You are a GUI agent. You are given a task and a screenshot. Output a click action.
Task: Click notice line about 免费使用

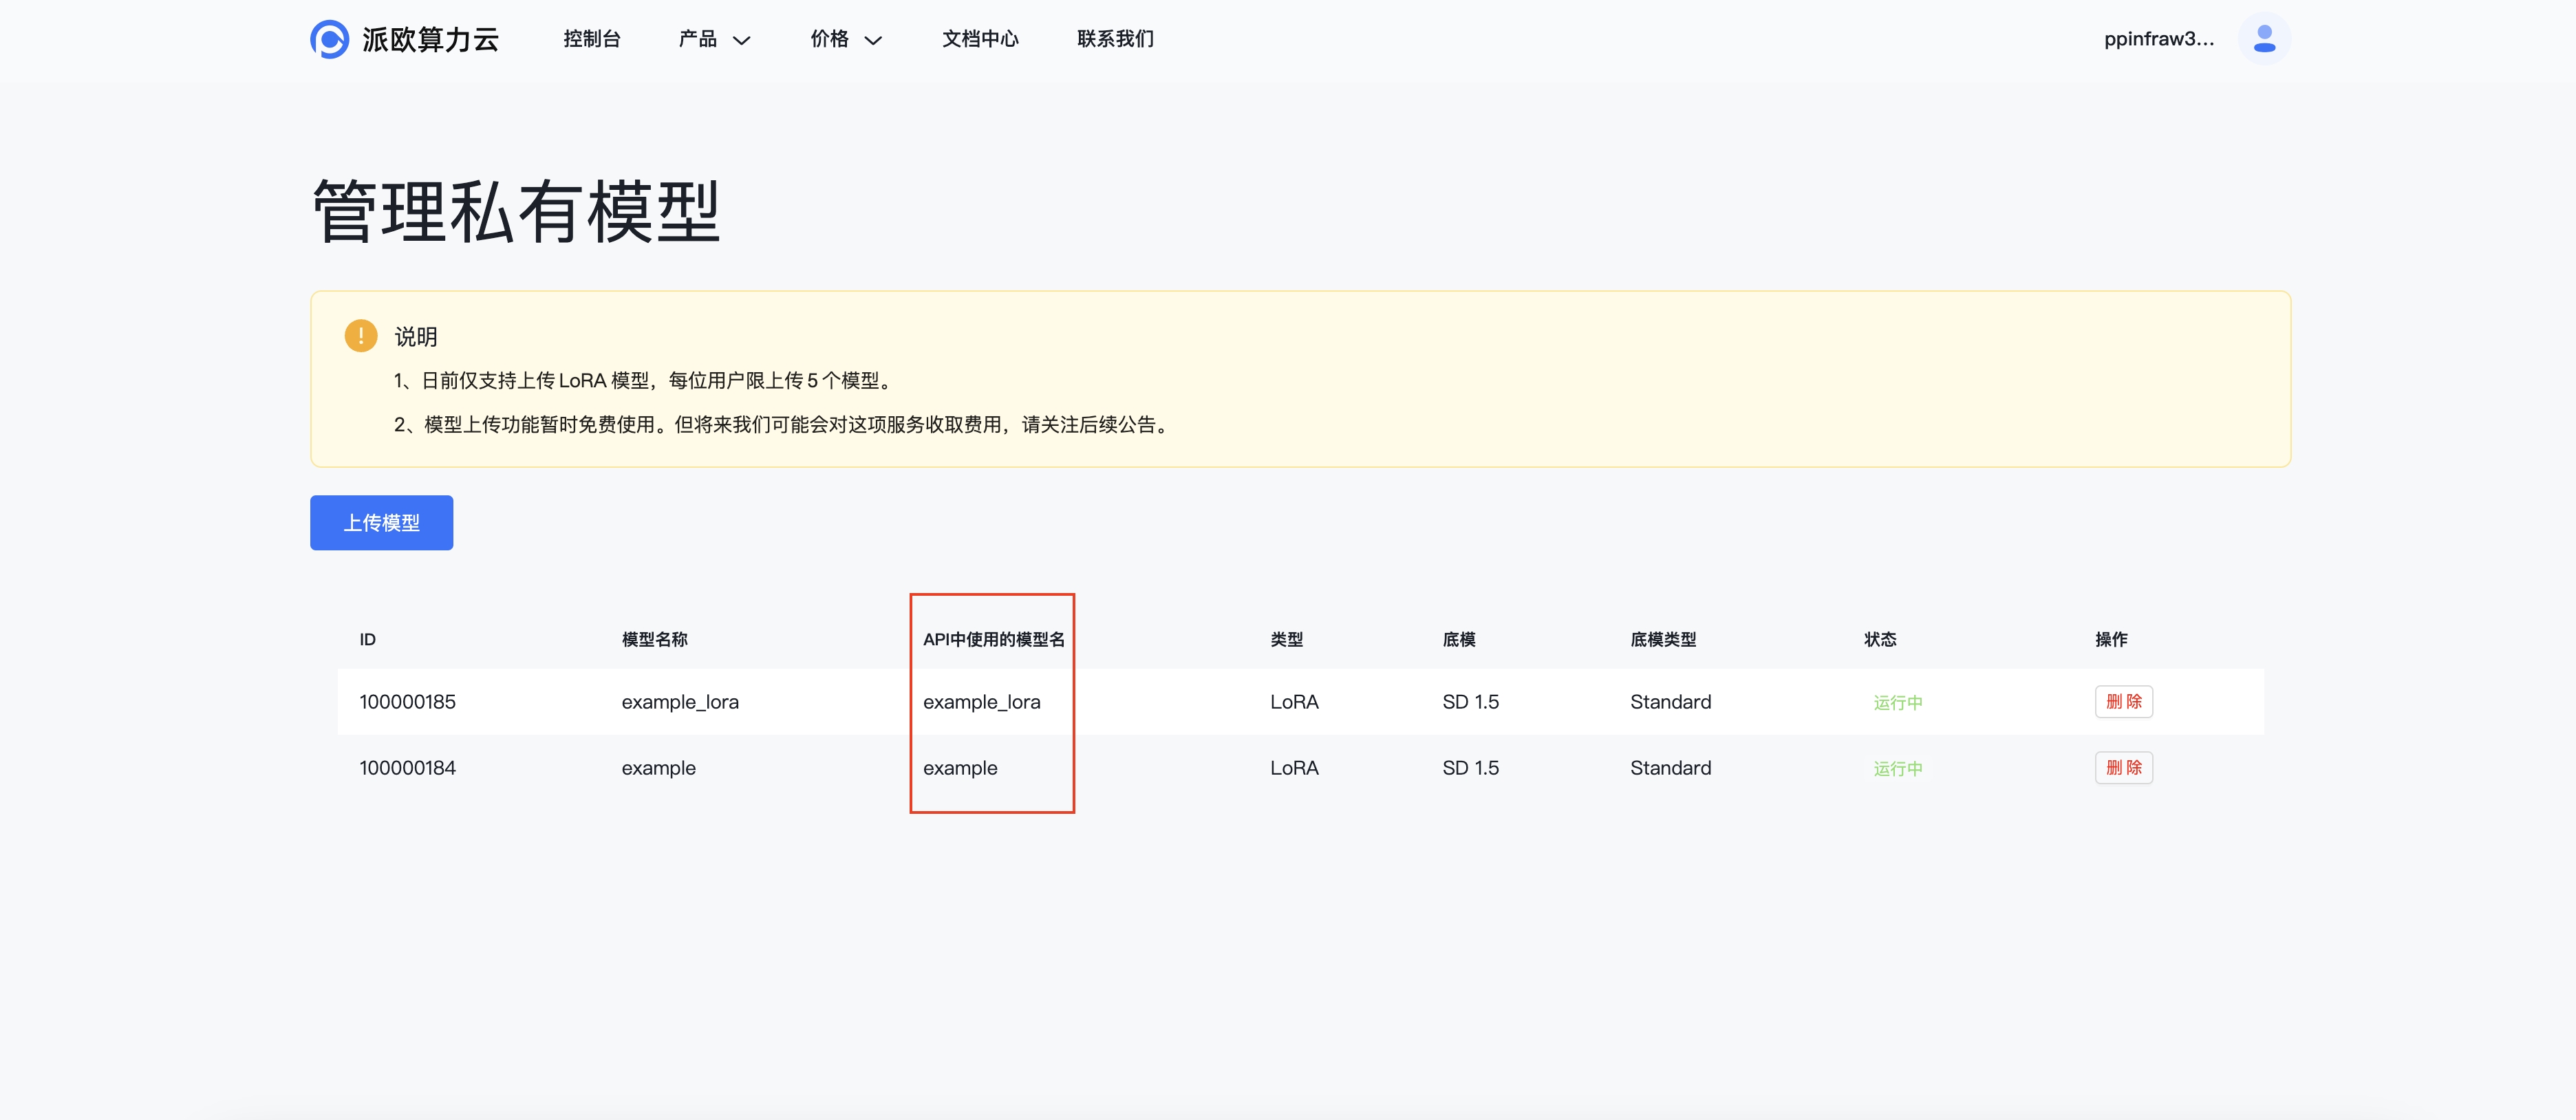[783, 424]
